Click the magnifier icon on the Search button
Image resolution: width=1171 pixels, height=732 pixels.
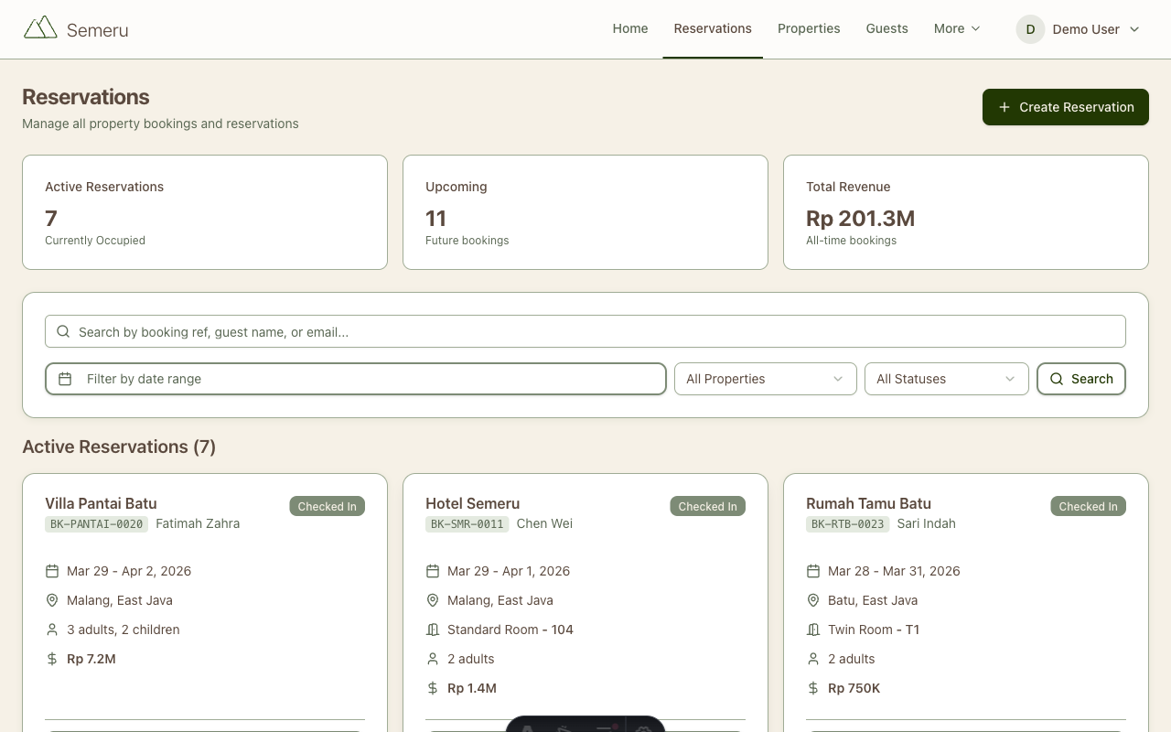(1057, 379)
